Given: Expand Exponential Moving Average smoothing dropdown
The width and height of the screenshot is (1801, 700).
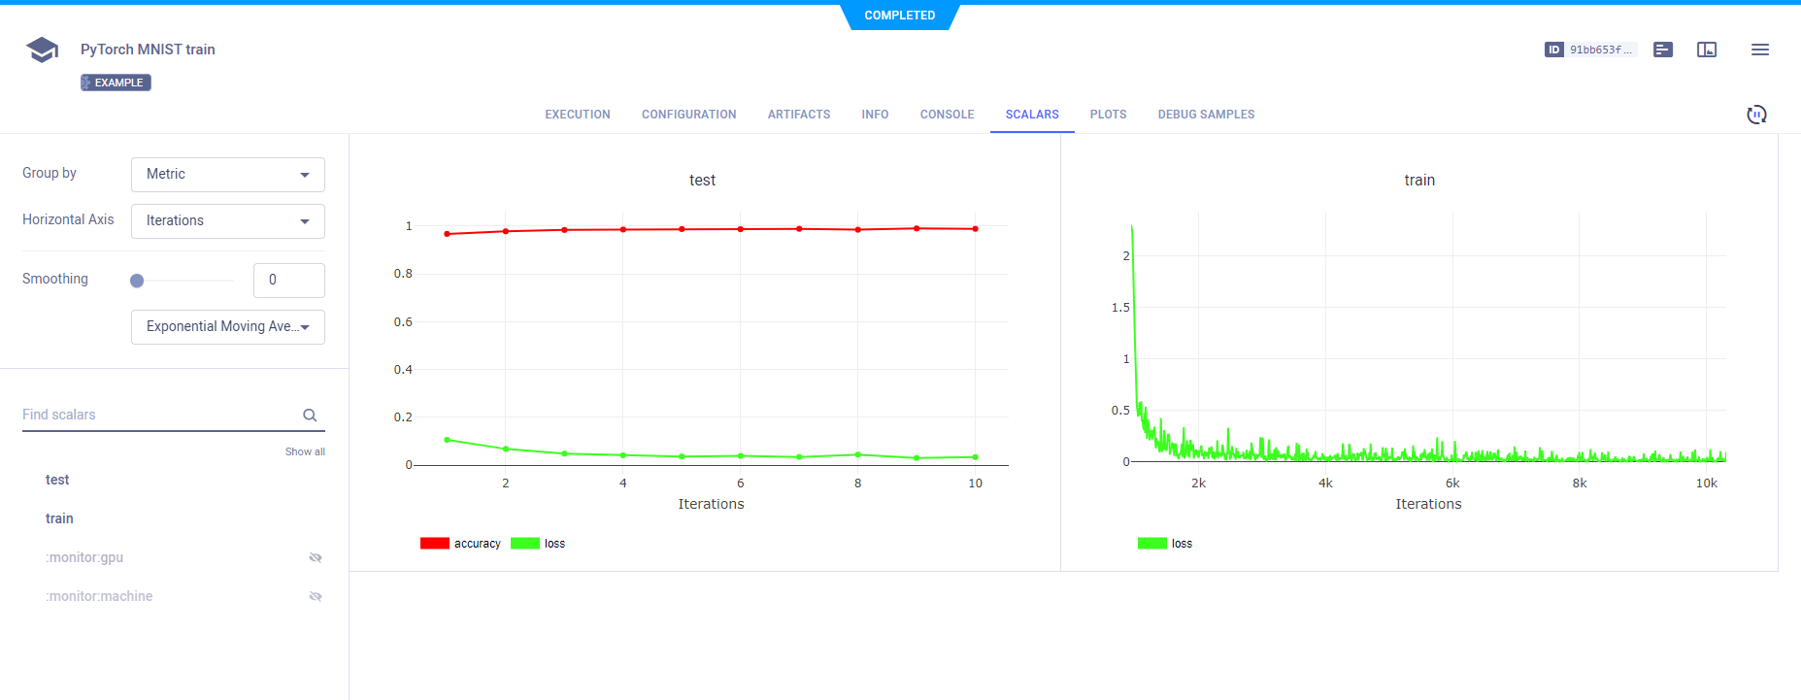Looking at the screenshot, I should click(x=227, y=327).
